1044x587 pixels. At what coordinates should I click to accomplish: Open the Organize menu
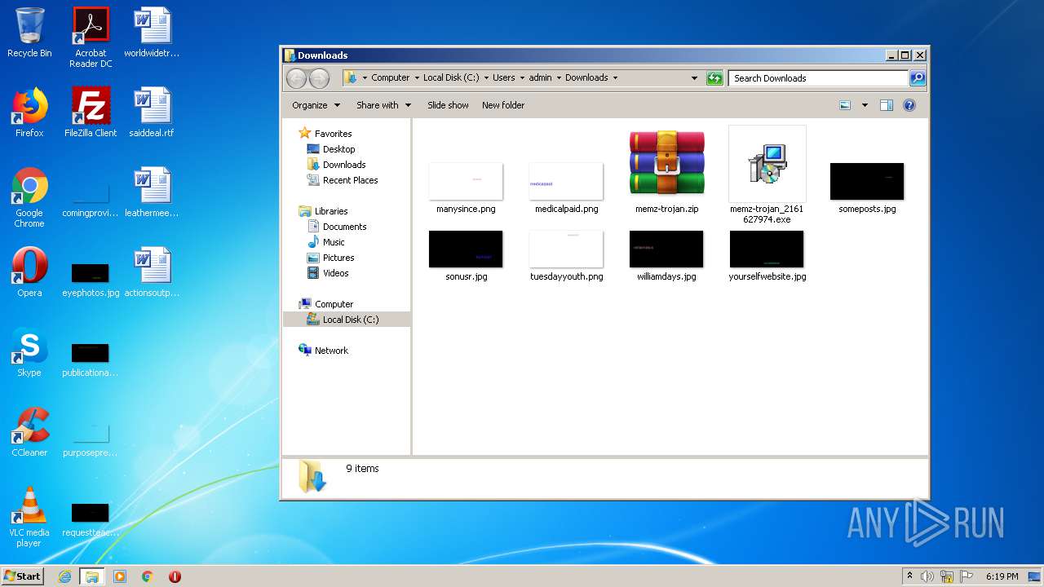coord(316,105)
